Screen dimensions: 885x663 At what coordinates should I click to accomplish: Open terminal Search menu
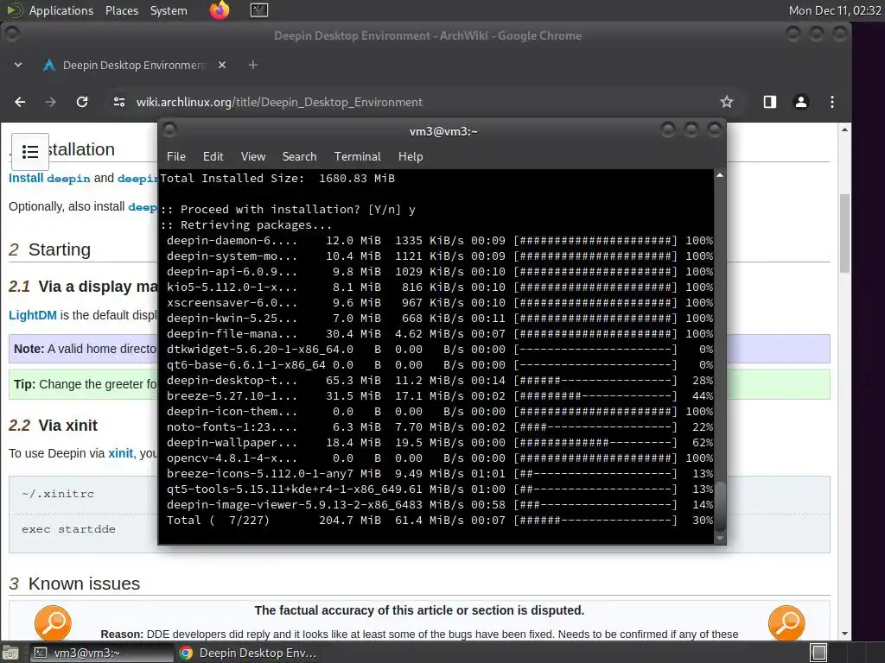[299, 157]
